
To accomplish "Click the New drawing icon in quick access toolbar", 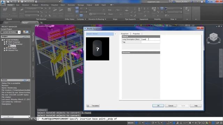I will pyautogui.click(x=8, y=2).
